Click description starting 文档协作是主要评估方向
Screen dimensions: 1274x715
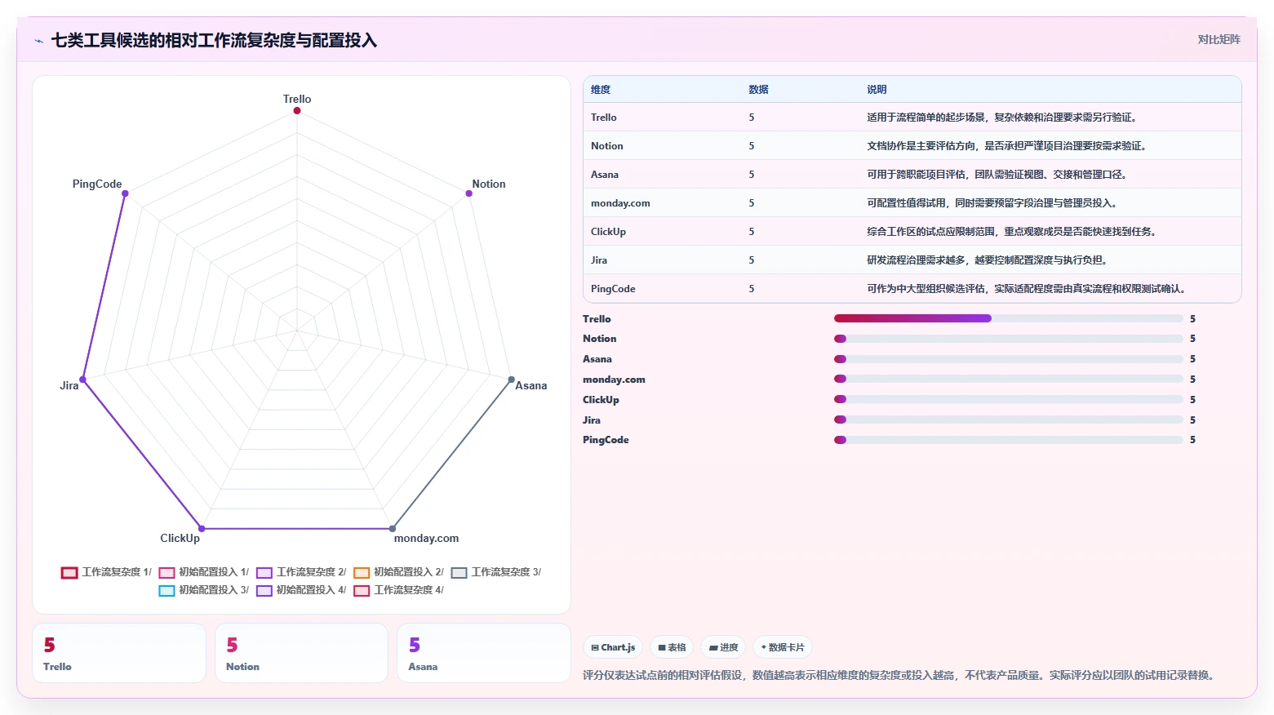click(x=1006, y=146)
